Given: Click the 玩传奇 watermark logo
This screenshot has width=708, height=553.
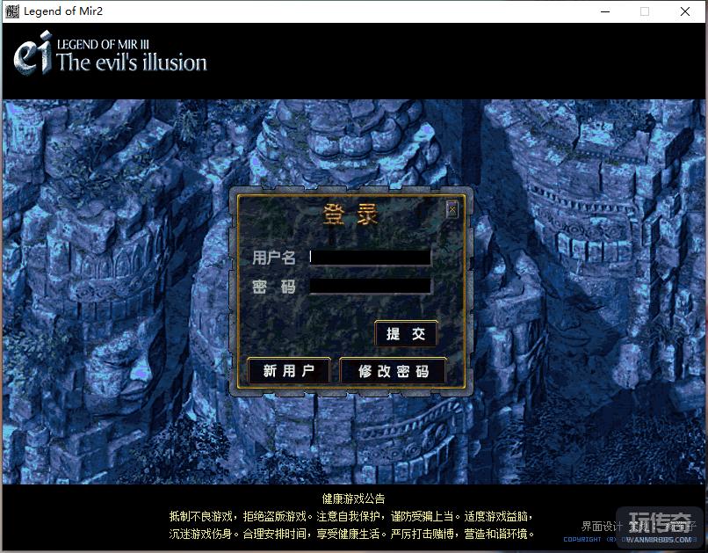Looking at the screenshot, I should (x=659, y=522).
